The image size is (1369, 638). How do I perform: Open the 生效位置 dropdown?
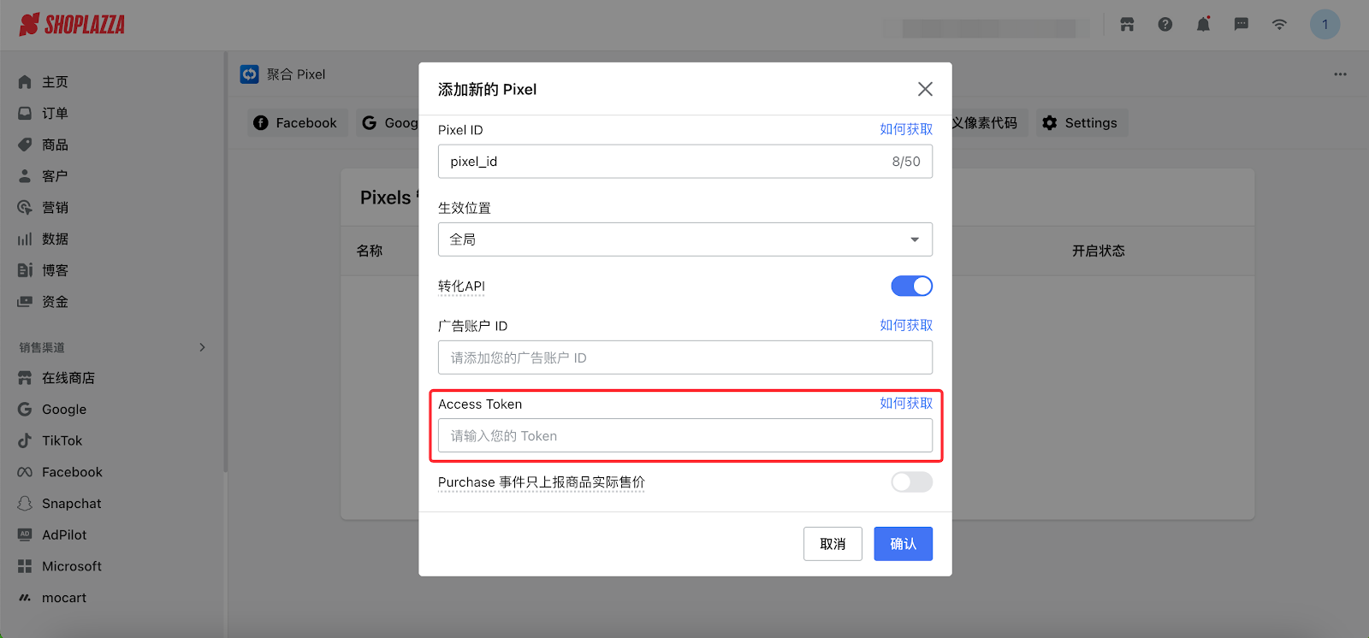[684, 239]
